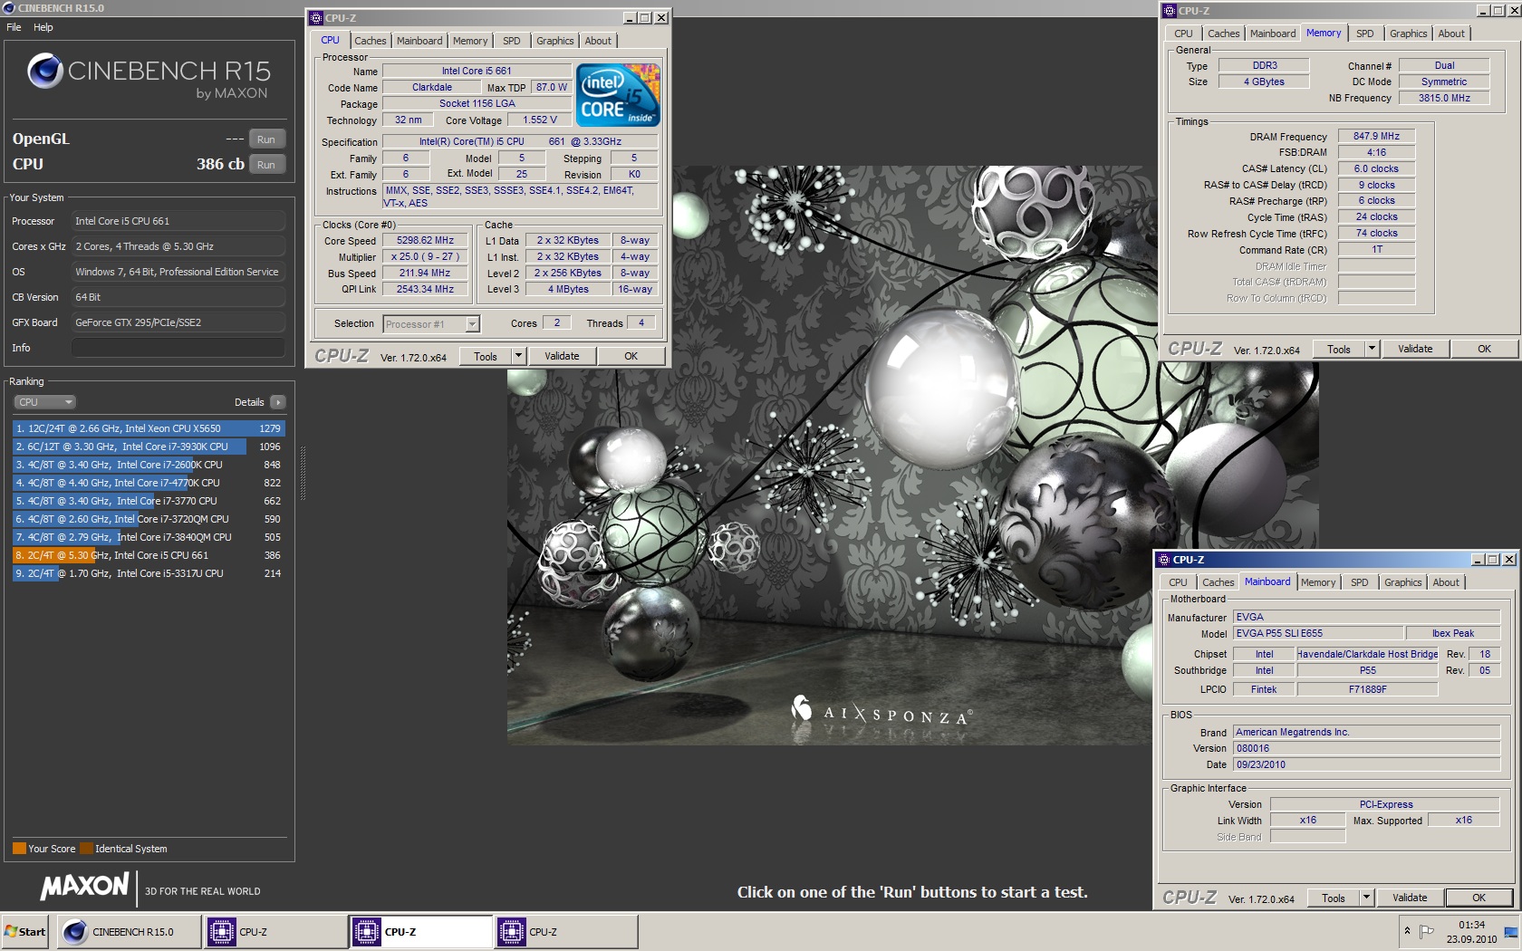Screen dimensions: 1522x951
Task: Select ranking row Core i7-3930K CPU
Action: tap(149, 447)
